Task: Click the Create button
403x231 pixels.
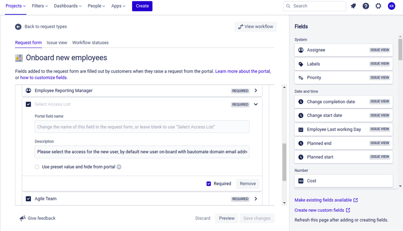Action: pos(142,6)
